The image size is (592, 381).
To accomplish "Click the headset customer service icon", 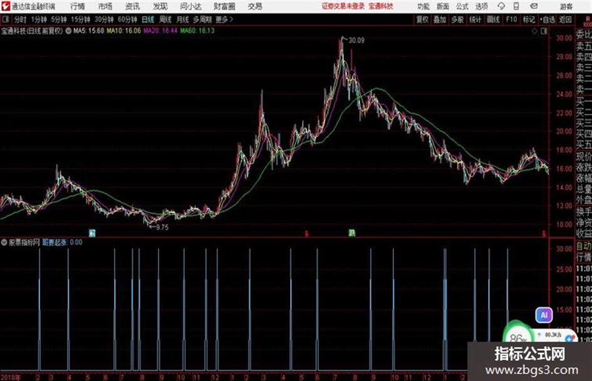I will click(x=501, y=6).
